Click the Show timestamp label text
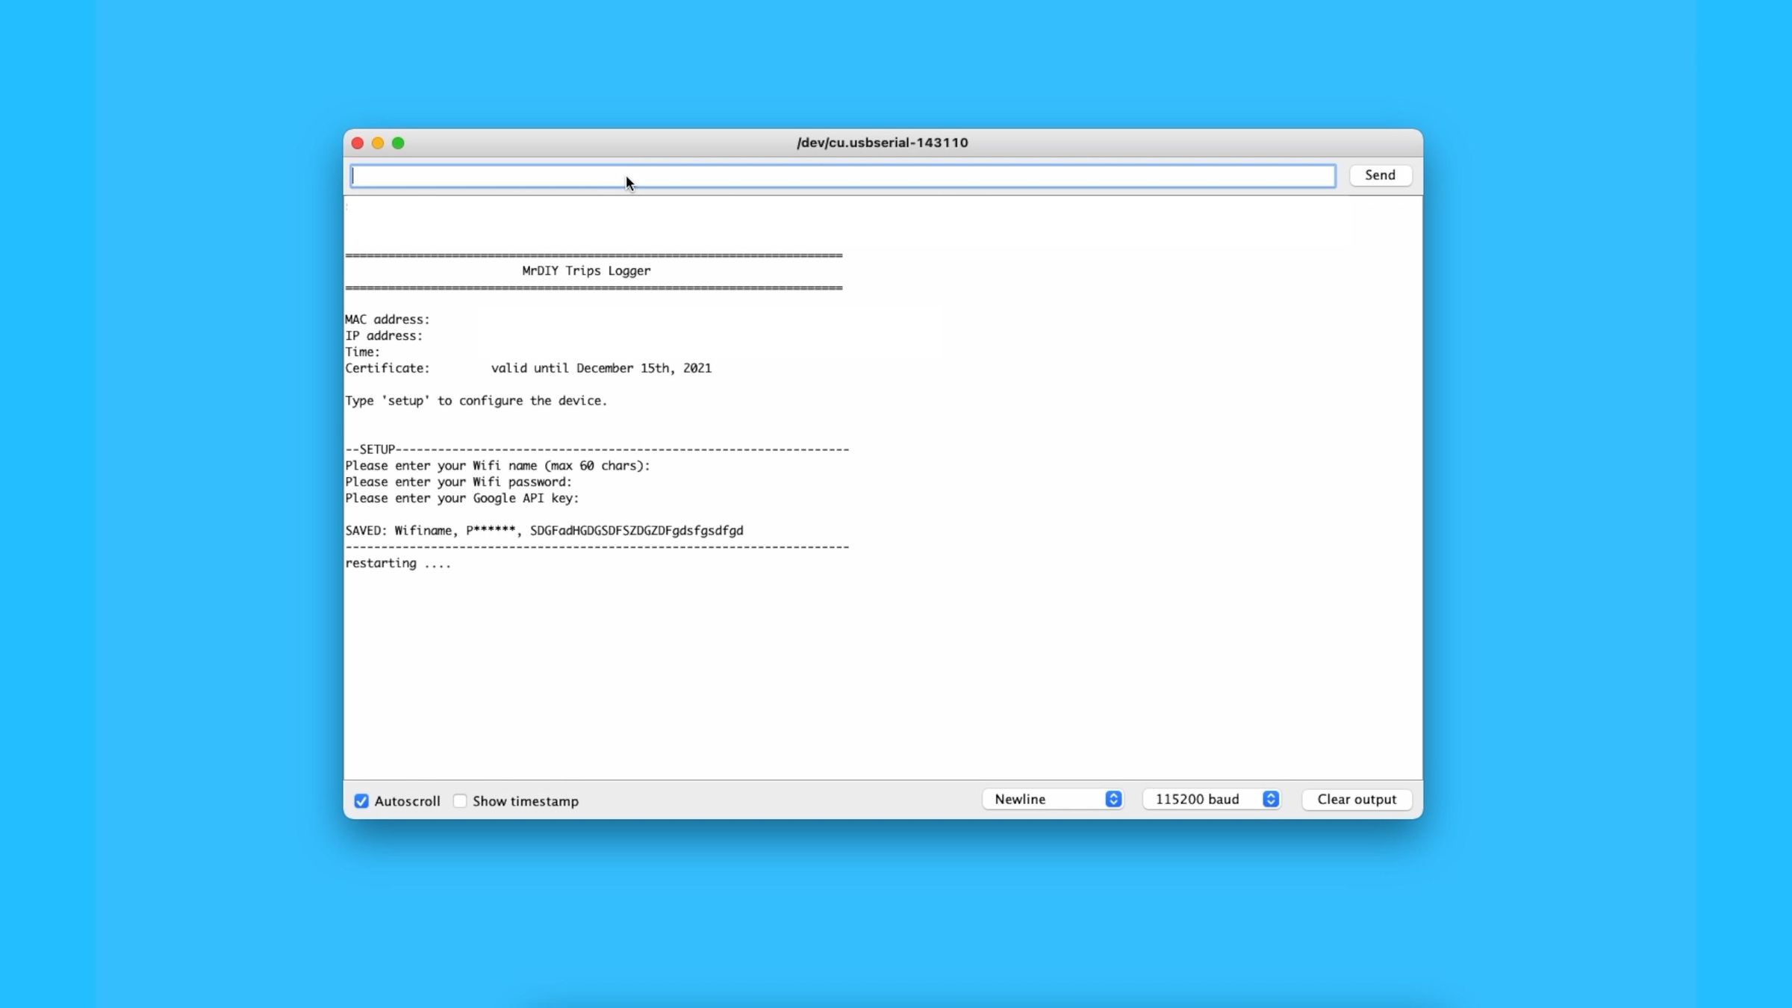 525,801
